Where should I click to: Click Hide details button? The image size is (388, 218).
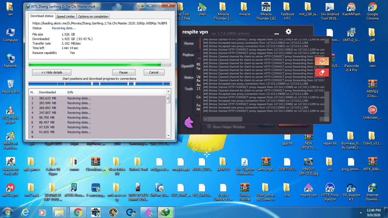tap(52, 72)
